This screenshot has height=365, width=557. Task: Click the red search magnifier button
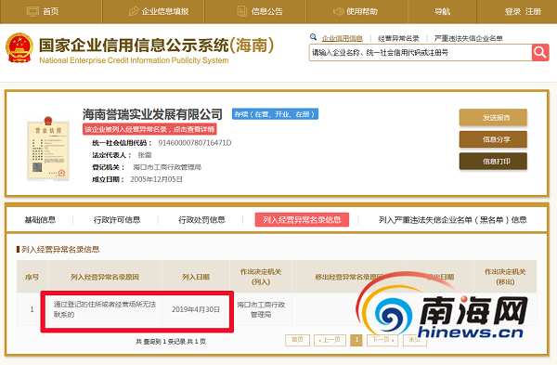pyautogui.click(x=540, y=53)
